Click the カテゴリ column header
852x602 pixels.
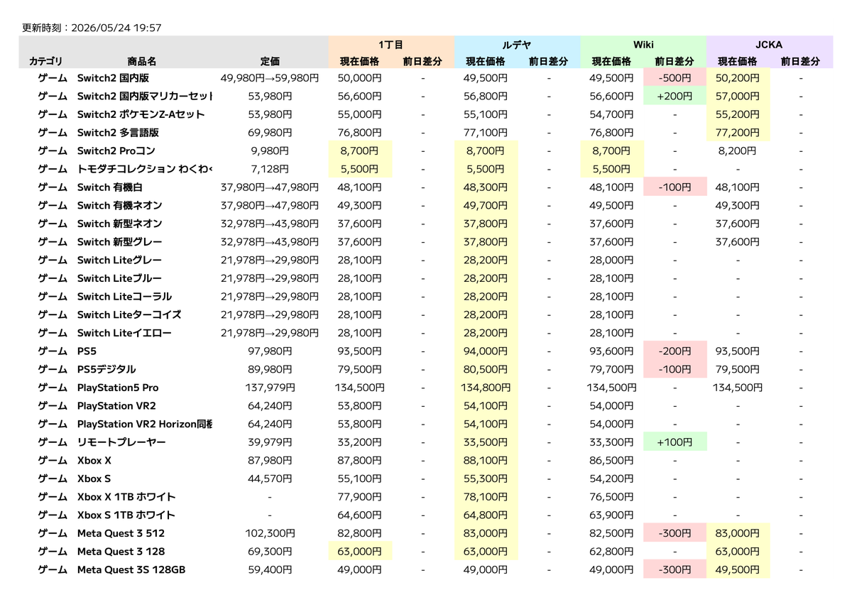(x=46, y=62)
